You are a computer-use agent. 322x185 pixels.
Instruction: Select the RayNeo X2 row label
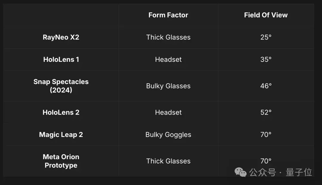61,37
